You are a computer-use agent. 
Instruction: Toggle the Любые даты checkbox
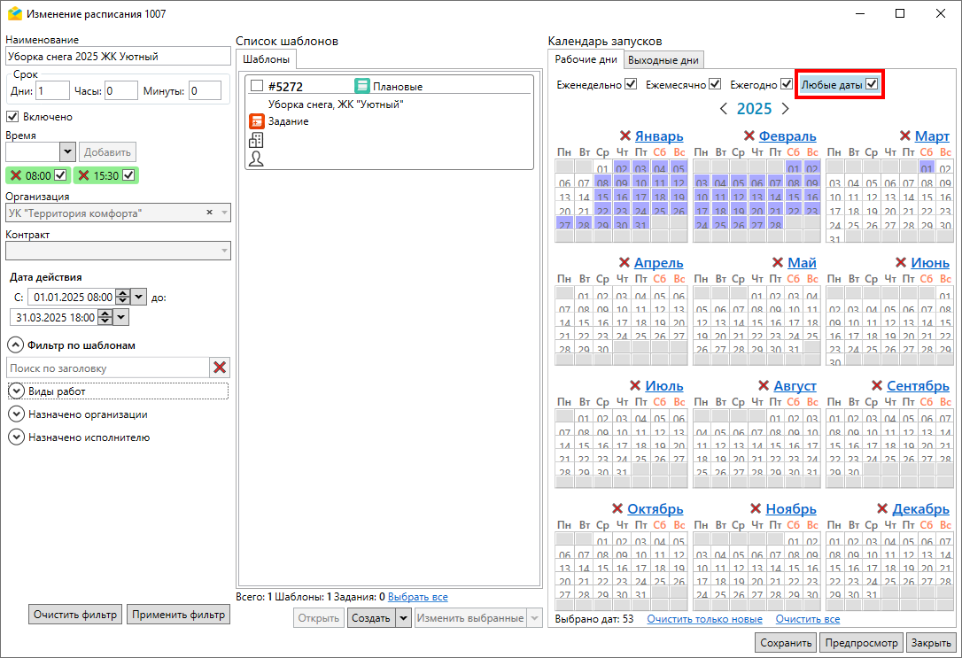click(872, 85)
